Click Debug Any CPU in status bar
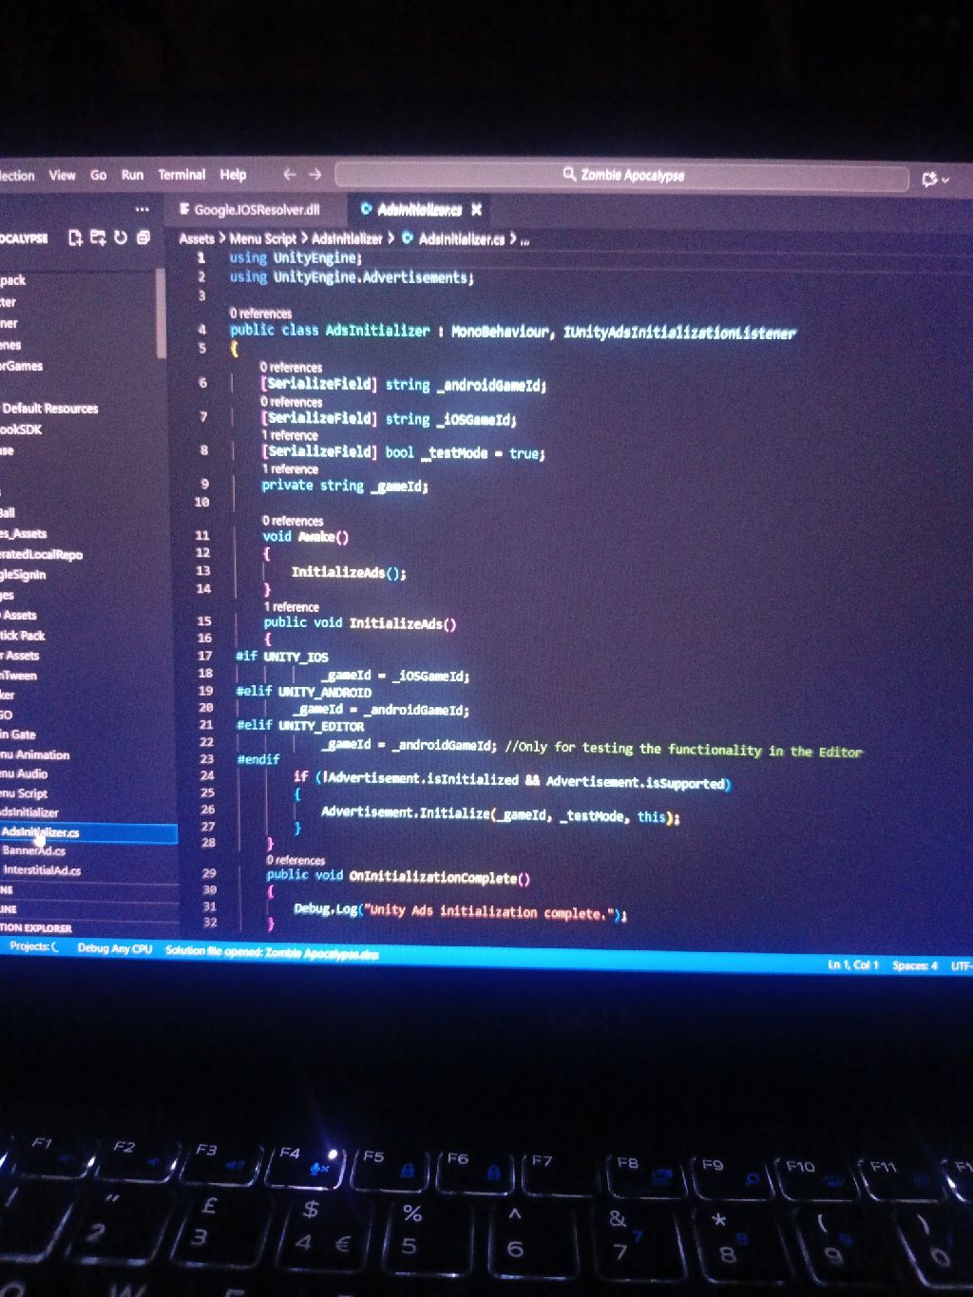This screenshot has width=973, height=1297. (x=114, y=948)
